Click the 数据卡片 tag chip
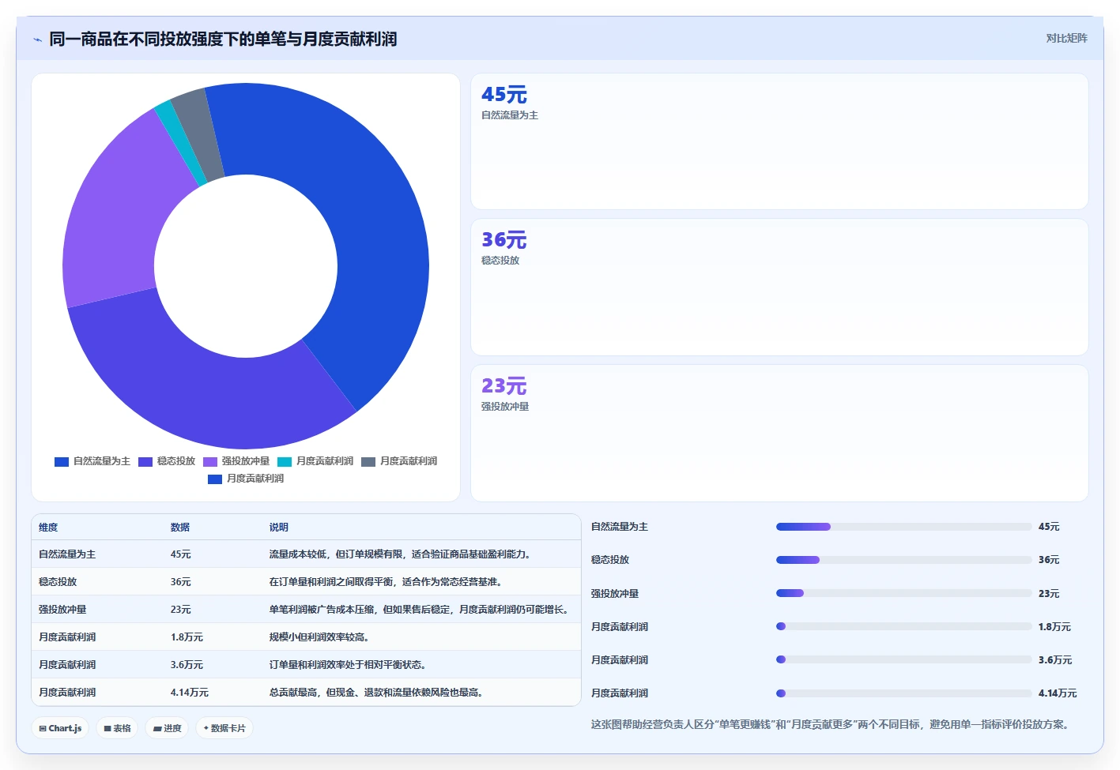 (x=224, y=728)
